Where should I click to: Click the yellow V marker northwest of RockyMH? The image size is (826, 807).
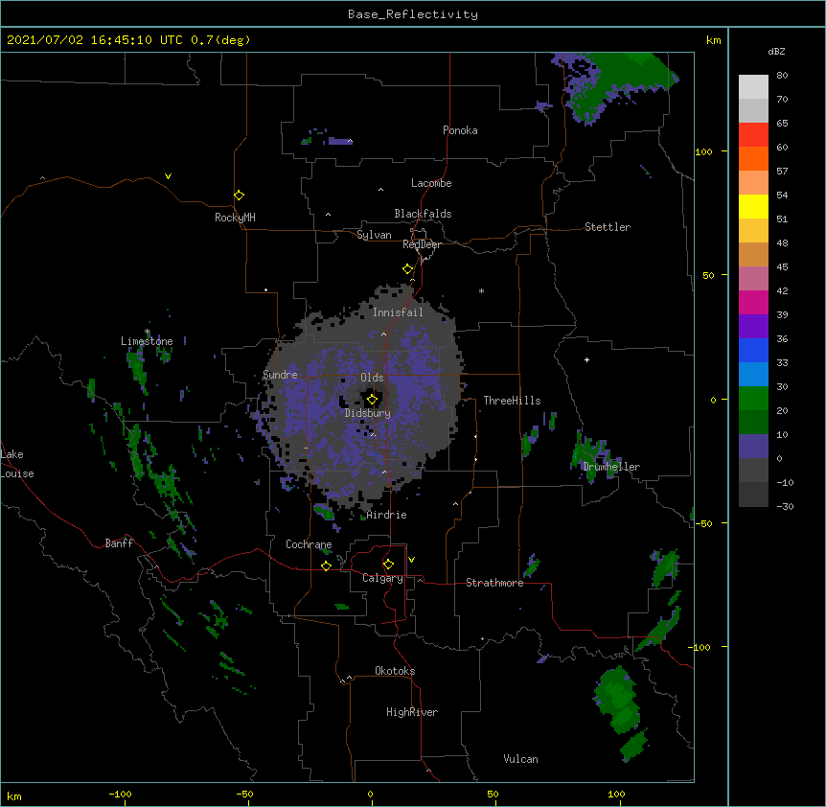pyautogui.click(x=168, y=176)
